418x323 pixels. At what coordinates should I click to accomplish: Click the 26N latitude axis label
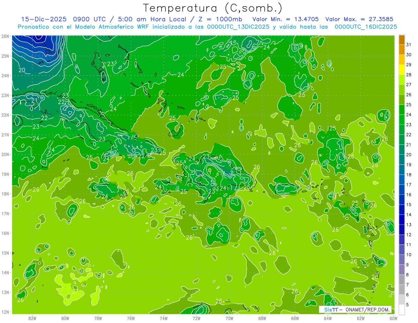pos(5,36)
